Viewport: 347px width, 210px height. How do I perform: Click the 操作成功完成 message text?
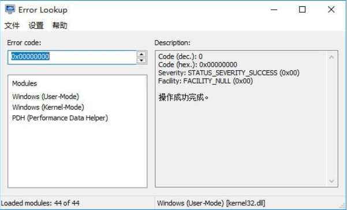[x=184, y=97]
